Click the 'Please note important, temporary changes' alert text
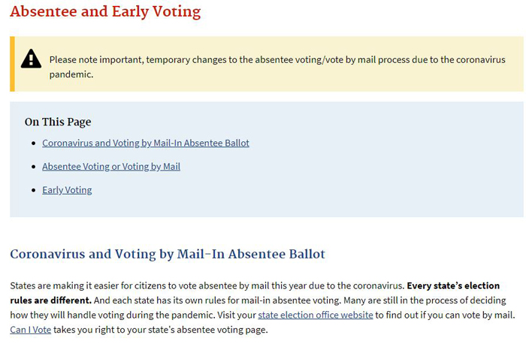 (277, 67)
